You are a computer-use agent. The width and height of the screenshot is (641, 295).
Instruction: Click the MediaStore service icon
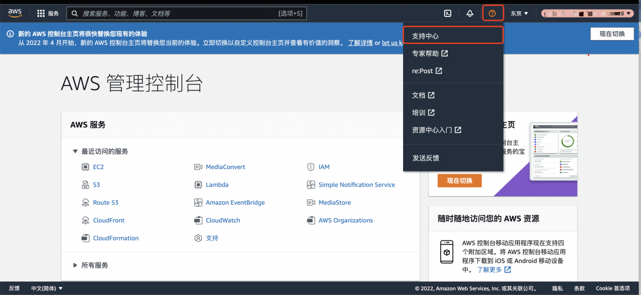coord(310,202)
